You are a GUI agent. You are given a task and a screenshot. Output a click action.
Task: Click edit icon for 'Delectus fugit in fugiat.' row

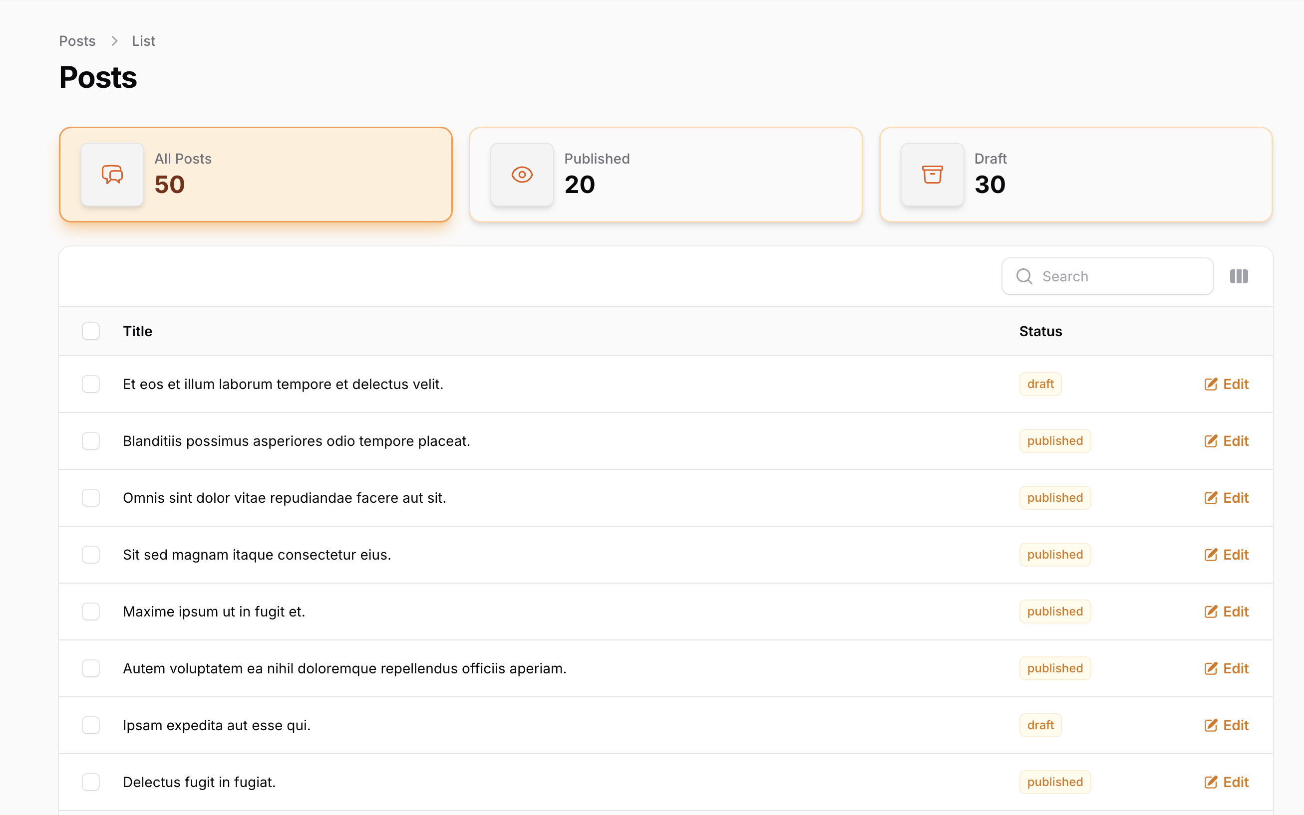pos(1210,782)
